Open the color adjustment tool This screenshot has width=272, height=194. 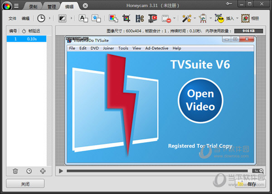coord(112,19)
